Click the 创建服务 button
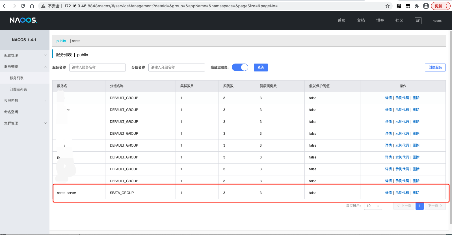 click(435, 67)
